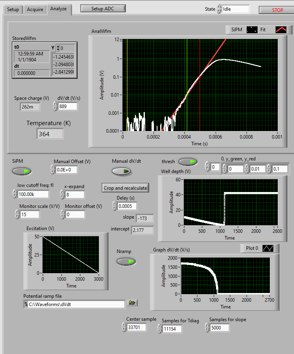This screenshot has height=354, width=294.
Task: Switch to the Setup tab
Action: (13, 10)
